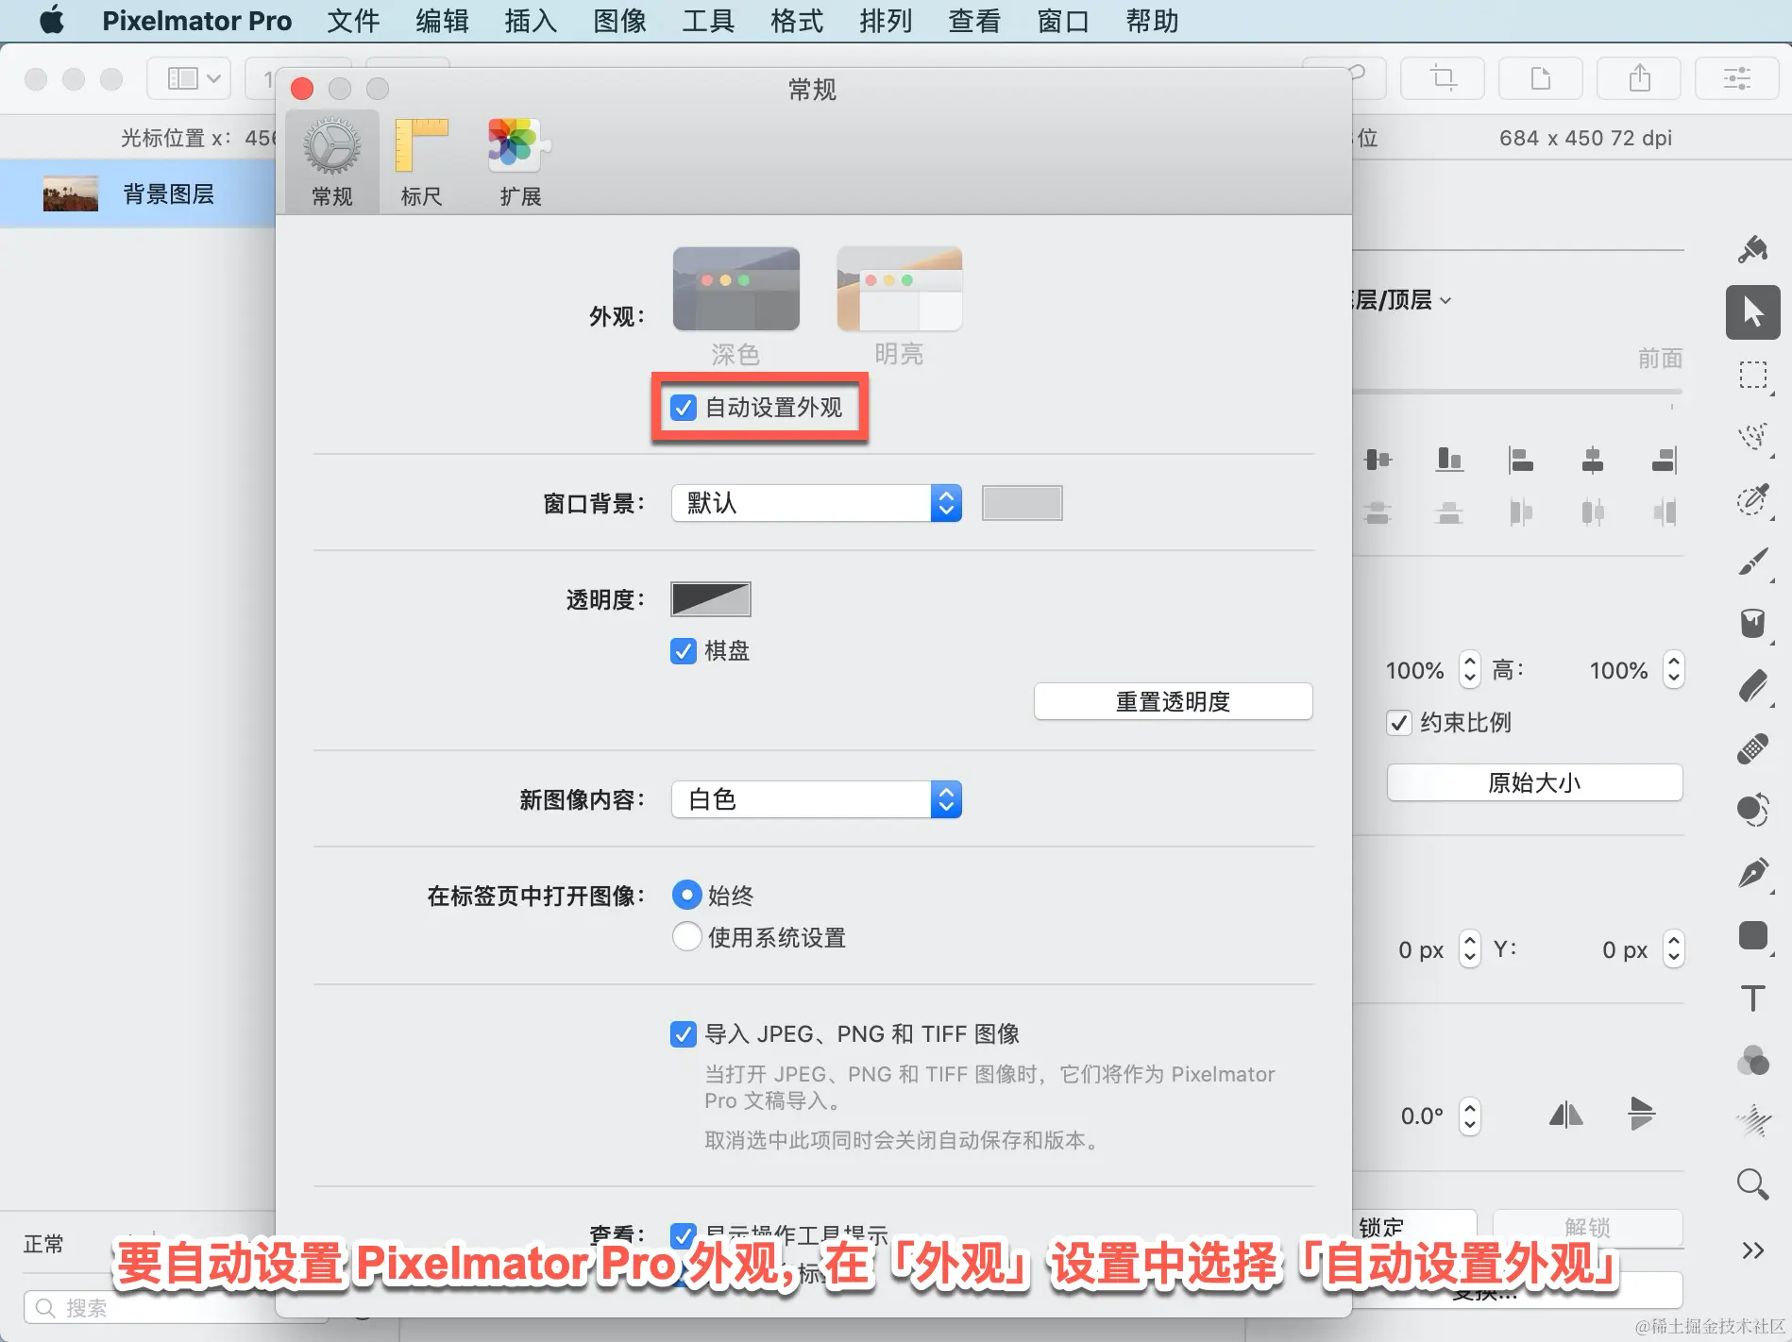Image resolution: width=1792 pixels, height=1342 pixels.
Task: Click the new document toolbar icon
Action: [1541, 77]
